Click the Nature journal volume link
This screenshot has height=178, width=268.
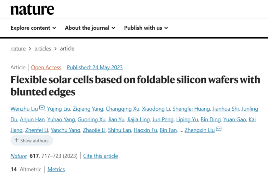[19, 156]
